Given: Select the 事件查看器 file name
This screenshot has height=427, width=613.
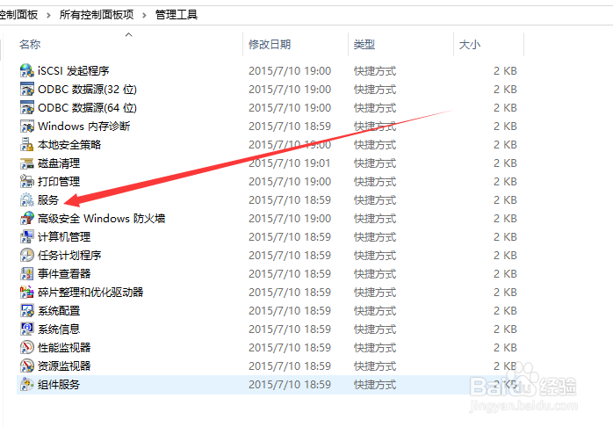Looking at the screenshot, I should tap(64, 274).
